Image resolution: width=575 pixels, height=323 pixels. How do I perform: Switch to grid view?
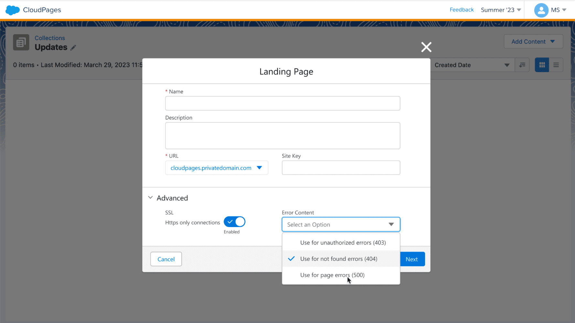pos(542,65)
